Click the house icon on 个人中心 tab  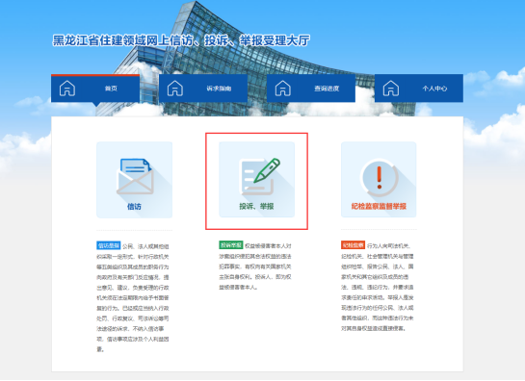coord(391,89)
